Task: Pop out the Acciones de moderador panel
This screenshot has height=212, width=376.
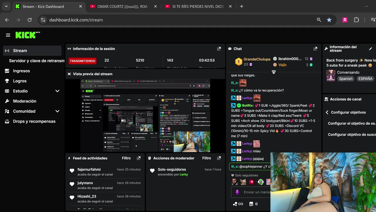Action: click(x=219, y=158)
